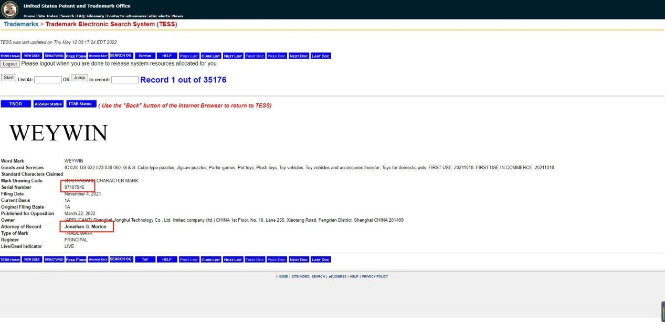Open eBUSINESS in the footer links
Viewport: 665px width, 324px height.
337,276
